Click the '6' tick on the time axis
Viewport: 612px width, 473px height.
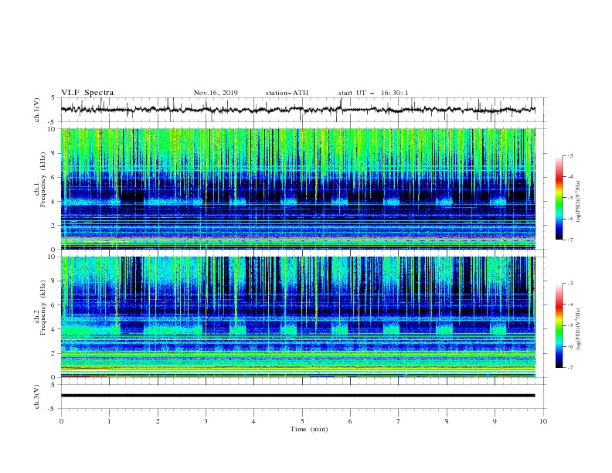pyautogui.click(x=351, y=421)
